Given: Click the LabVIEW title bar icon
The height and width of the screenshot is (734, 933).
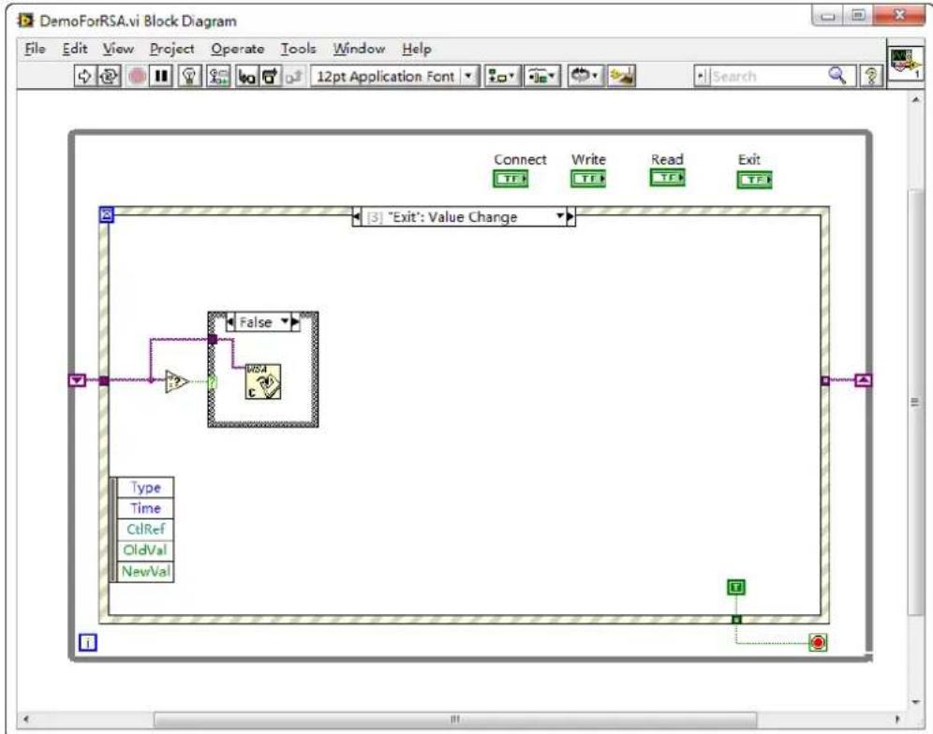Looking at the screenshot, I should click(x=25, y=21).
